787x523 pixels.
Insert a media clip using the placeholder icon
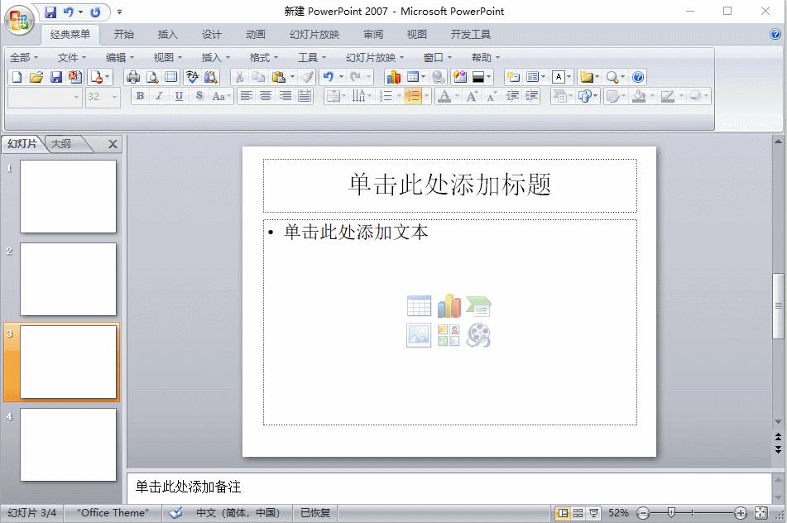477,335
